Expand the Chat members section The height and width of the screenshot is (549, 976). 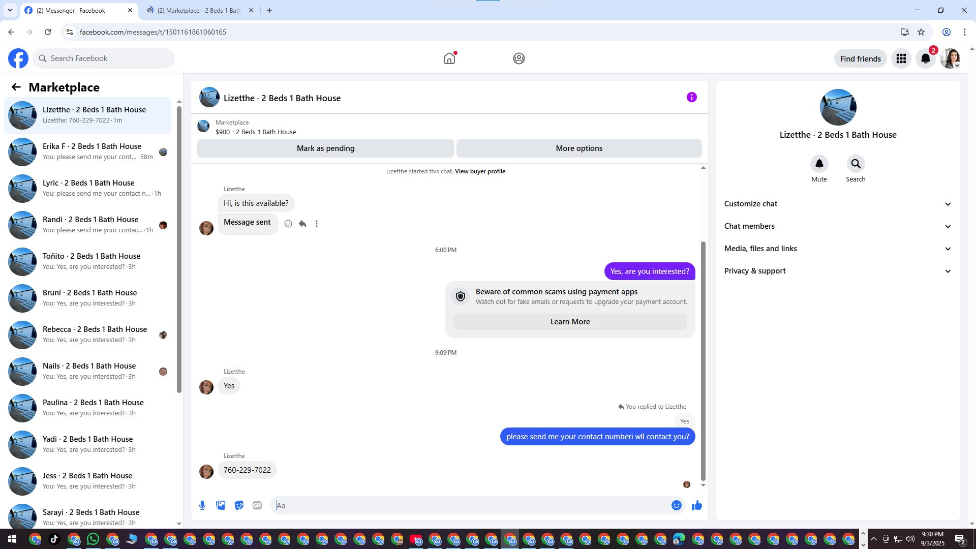[838, 226]
